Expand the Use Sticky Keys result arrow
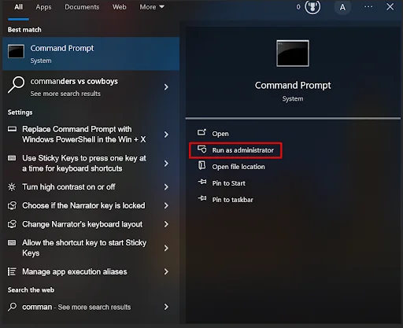 click(166, 164)
